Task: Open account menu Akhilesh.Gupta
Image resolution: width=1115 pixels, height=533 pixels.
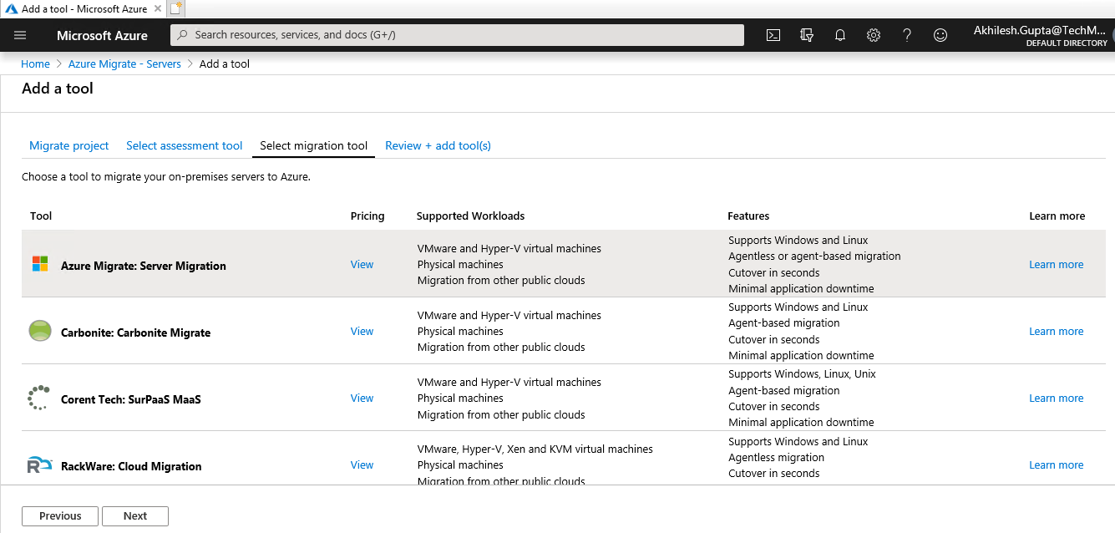Action: (1040, 35)
